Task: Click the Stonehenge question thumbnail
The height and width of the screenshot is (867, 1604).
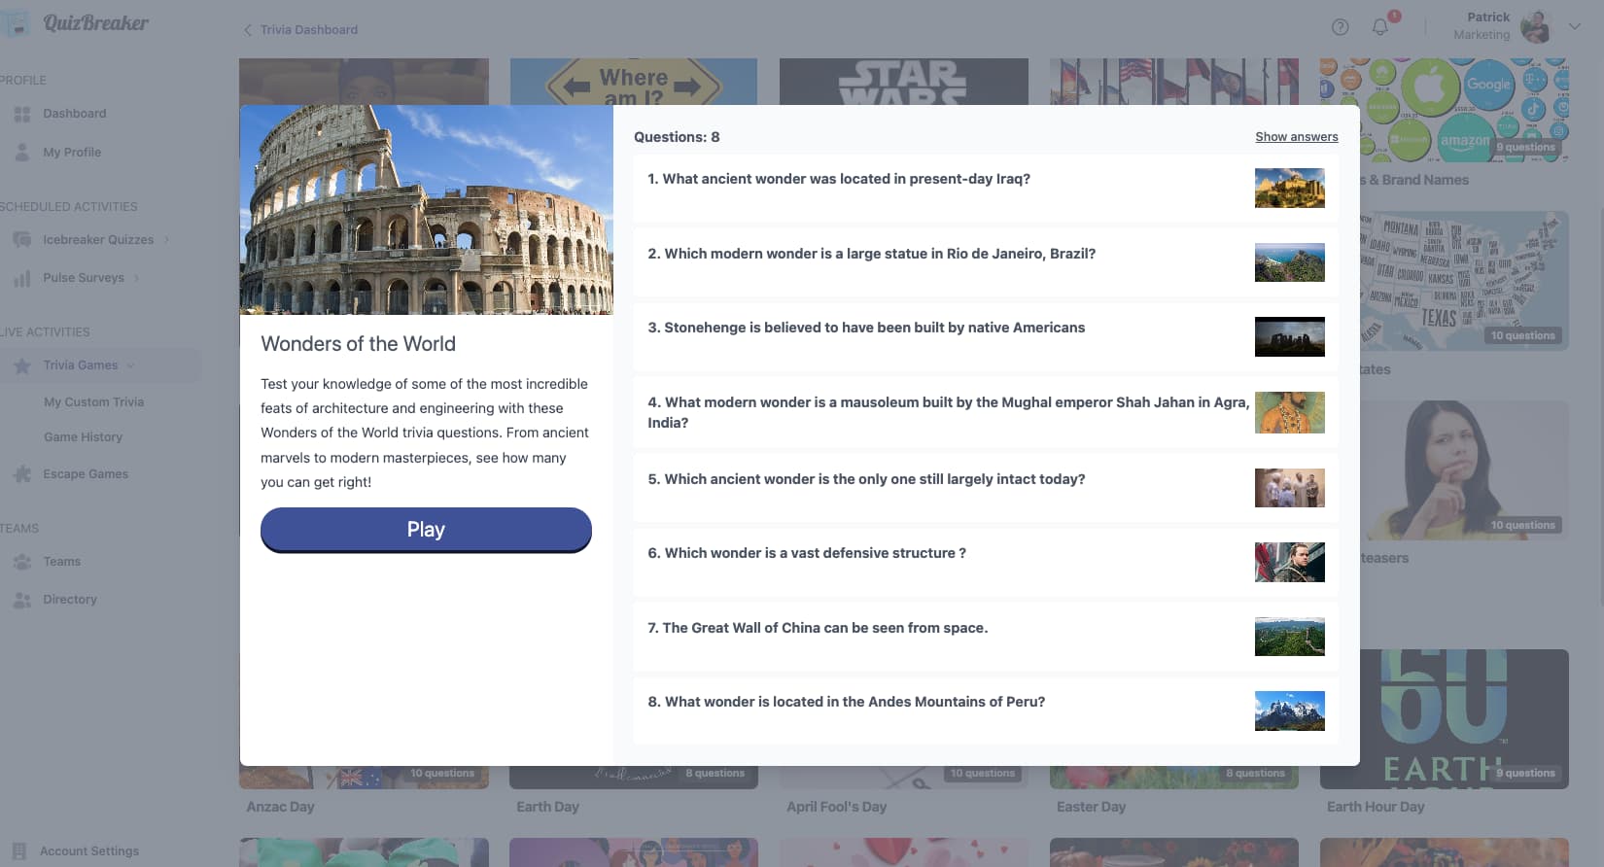Action: click(x=1289, y=337)
